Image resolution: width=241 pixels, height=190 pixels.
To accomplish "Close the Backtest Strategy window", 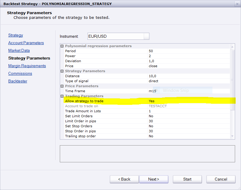I will coord(237,4).
